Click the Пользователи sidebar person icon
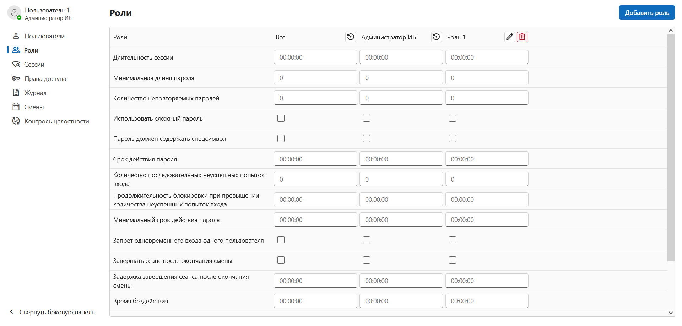Viewport: 682px width, 326px height. coord(16,36)
